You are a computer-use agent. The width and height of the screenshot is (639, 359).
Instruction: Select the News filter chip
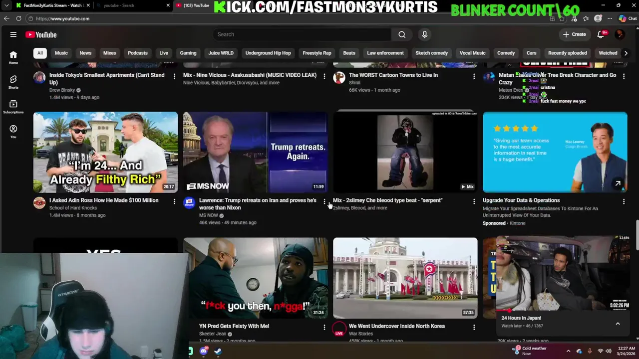[x=85, y=53]
